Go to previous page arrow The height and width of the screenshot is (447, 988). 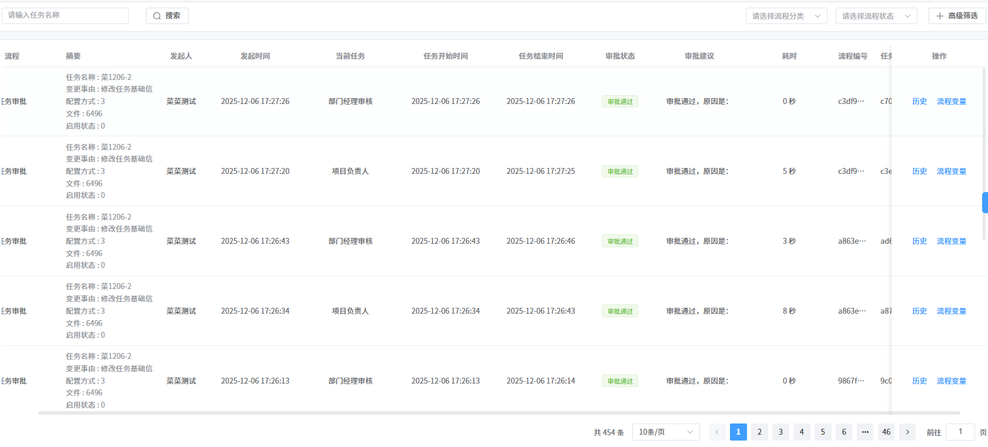[x=717, y=432]
